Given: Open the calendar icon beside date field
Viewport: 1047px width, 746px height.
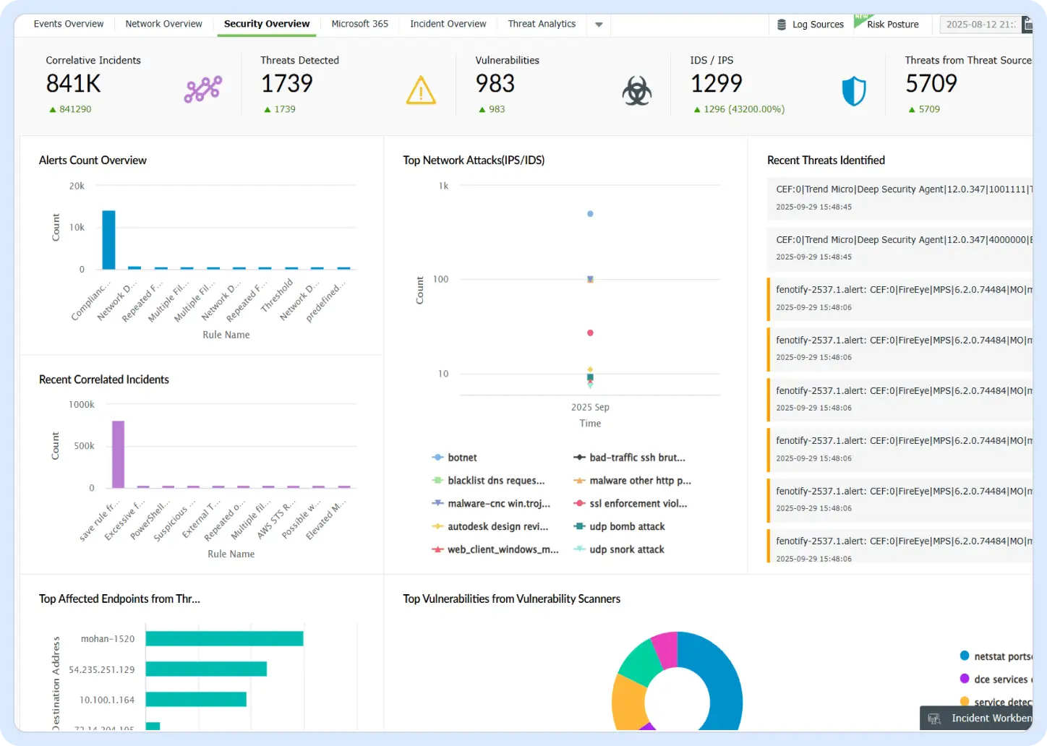Looking at the screenshot, I should click(x=1027, y=25).
